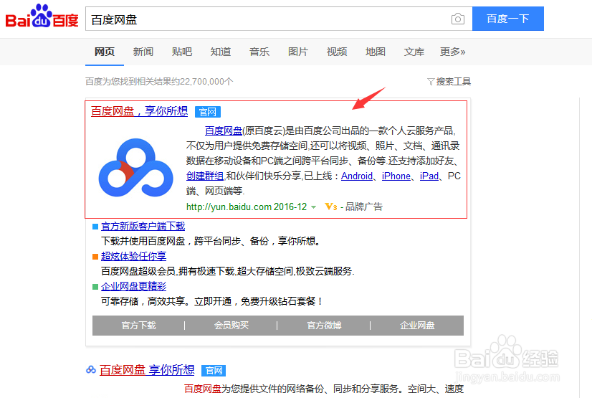This screenshot has width=592, height=398.
Task: Click the 品牌广告 label
Action: [364, 207]
